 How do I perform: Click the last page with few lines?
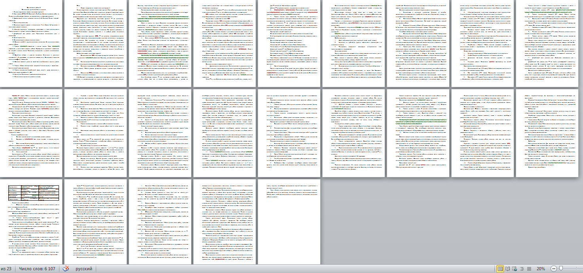pyautogui.click(x=289, y=222)
